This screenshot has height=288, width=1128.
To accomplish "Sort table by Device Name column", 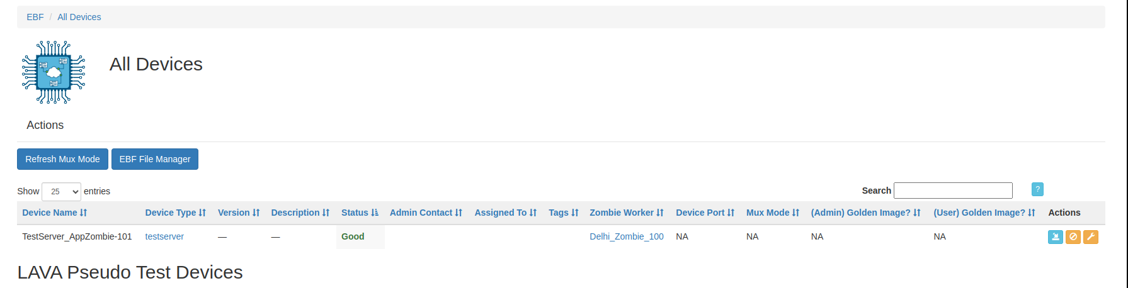I will (x=55, y=213).
